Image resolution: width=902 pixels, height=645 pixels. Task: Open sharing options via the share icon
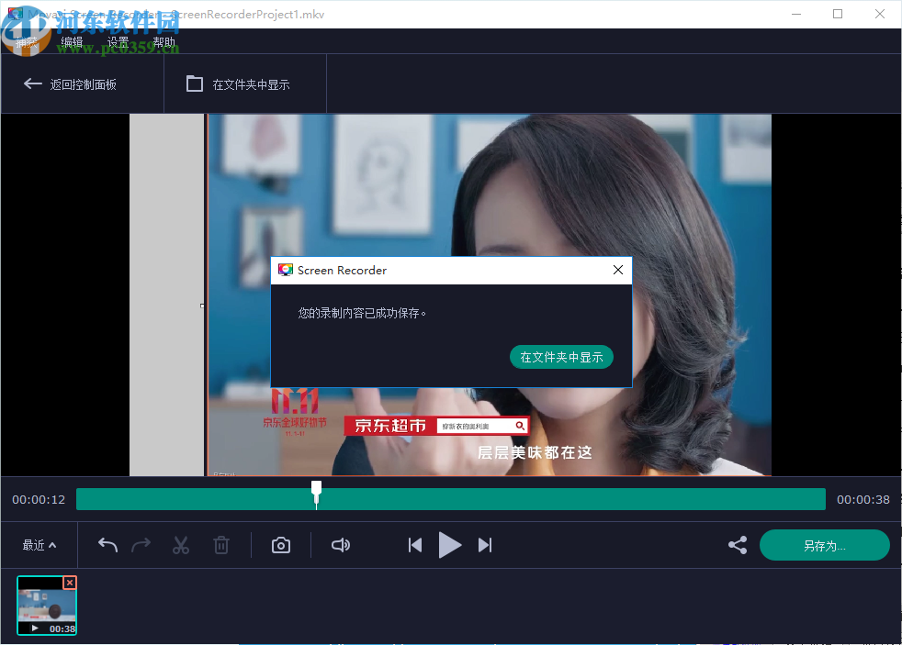tap(738, 544)
